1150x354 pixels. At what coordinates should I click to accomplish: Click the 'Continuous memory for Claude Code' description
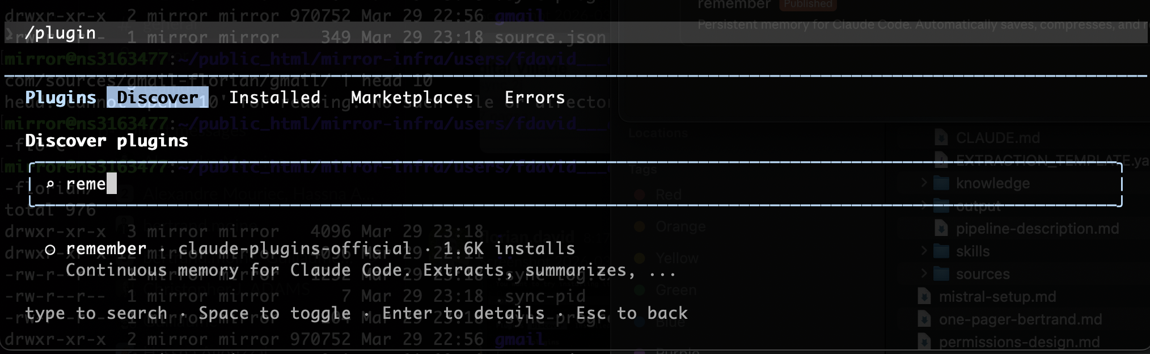[x=371, y=270]
